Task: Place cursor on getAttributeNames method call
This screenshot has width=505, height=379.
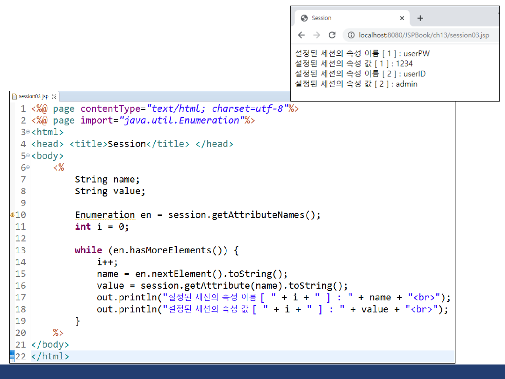Action: pyautogui.click(x=258, y=215)
